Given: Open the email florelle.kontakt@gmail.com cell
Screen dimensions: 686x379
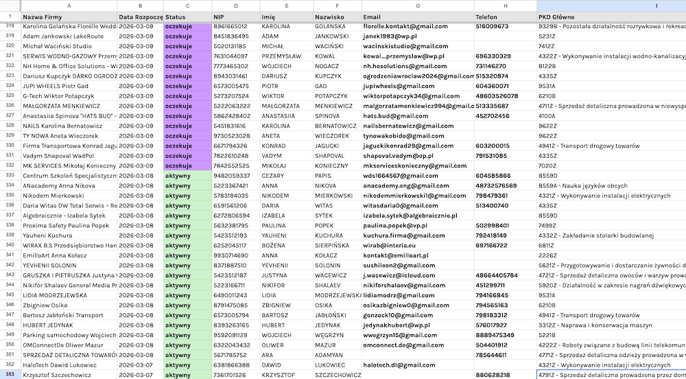Looking at the screenshot, I should [x=416, y=26].
